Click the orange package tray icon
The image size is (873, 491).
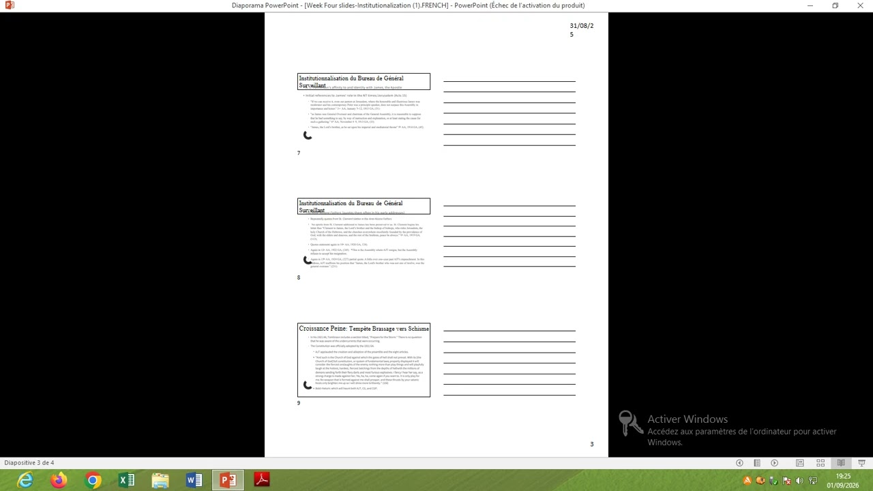tap(760, 481)
